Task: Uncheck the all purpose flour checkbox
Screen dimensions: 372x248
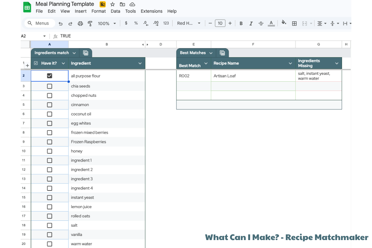Action: pos(49,76)
